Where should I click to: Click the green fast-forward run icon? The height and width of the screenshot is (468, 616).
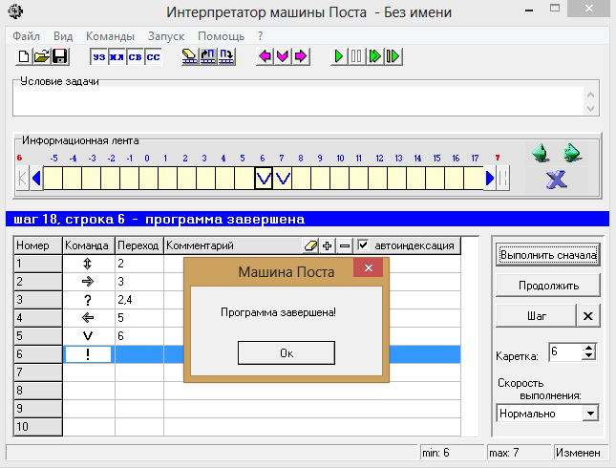pos(374,56)
